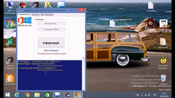The width and height of the screenshot is (175, 98).
Task: Launch Internet Explorer from taskbar
Action: pos(17,95)
